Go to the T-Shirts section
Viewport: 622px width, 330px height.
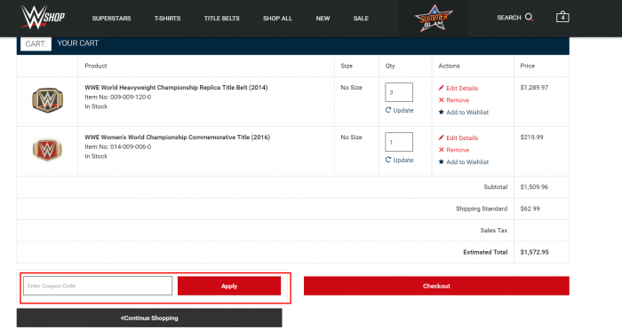(167, 19)
